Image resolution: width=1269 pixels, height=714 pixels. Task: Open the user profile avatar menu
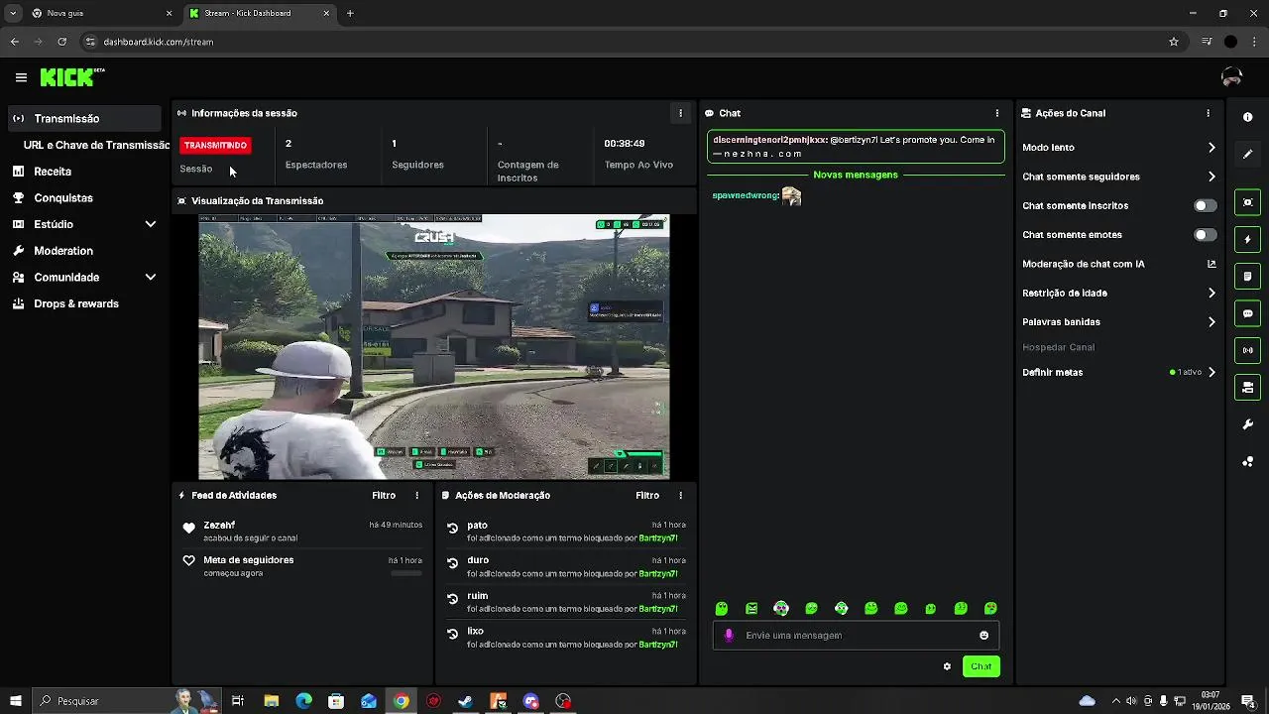tap(1231, 77)
